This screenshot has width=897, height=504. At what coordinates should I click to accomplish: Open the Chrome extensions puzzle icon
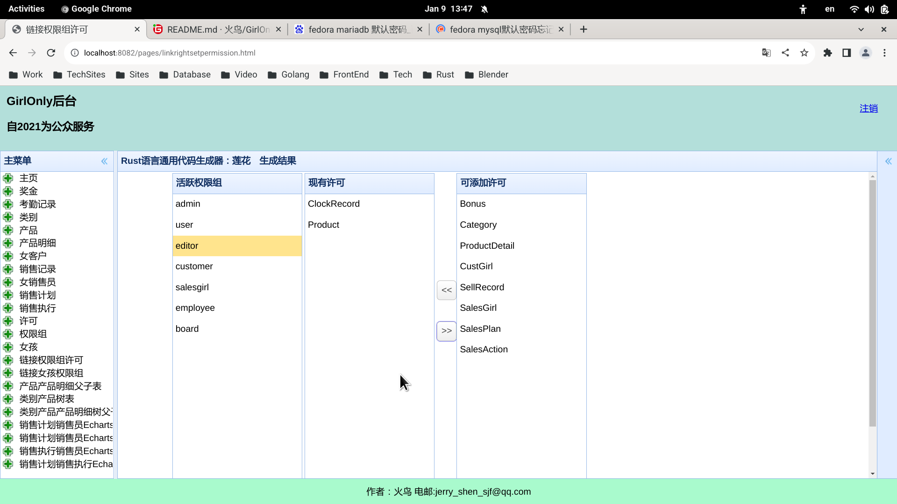(x=828, y=53)
